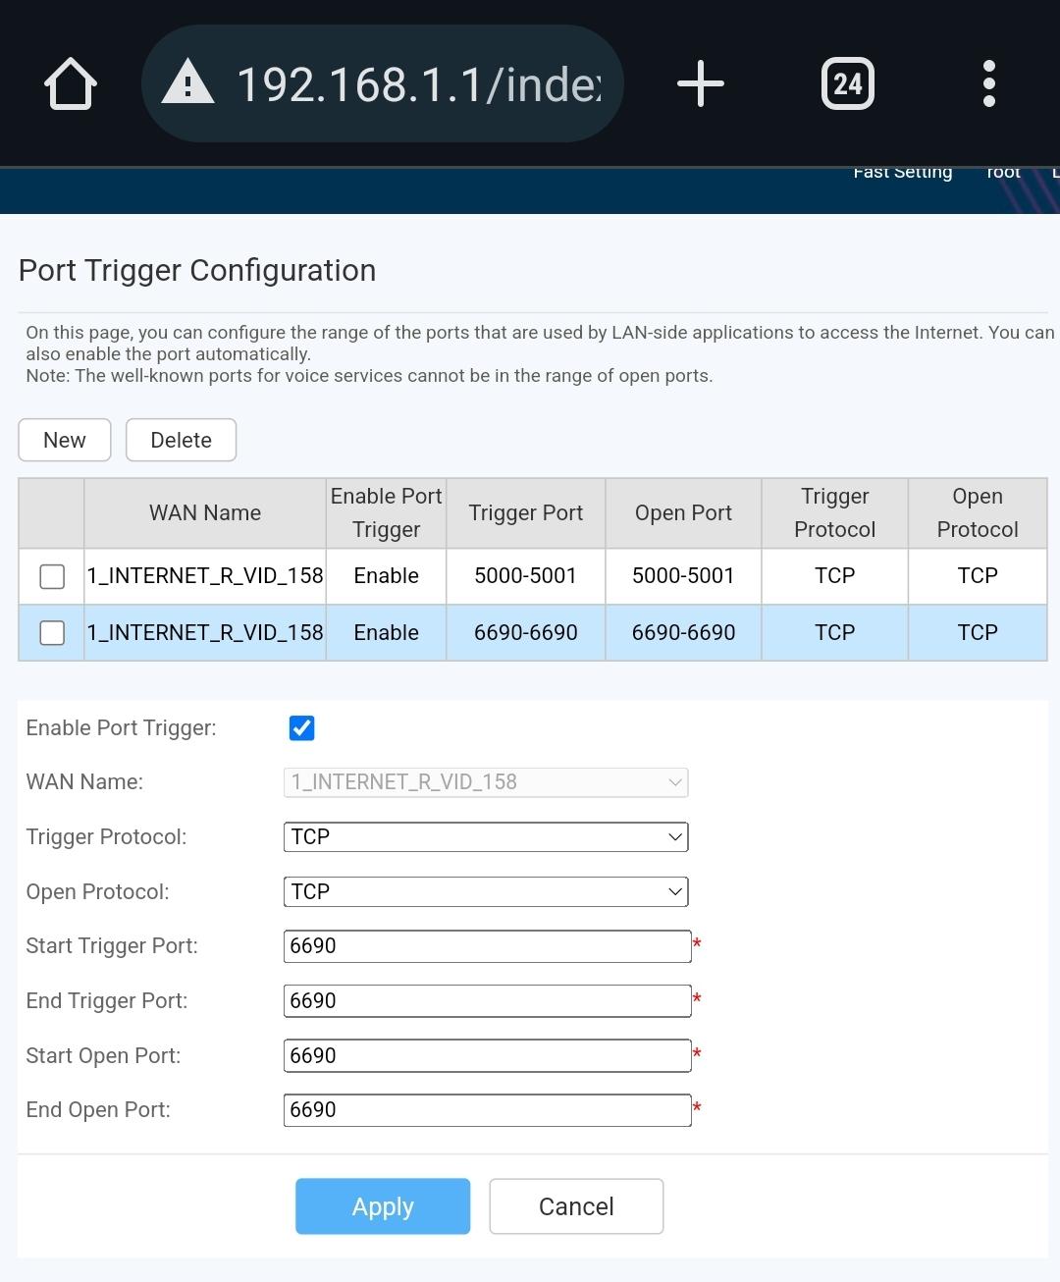Click the New button

(x=65, y=440)
